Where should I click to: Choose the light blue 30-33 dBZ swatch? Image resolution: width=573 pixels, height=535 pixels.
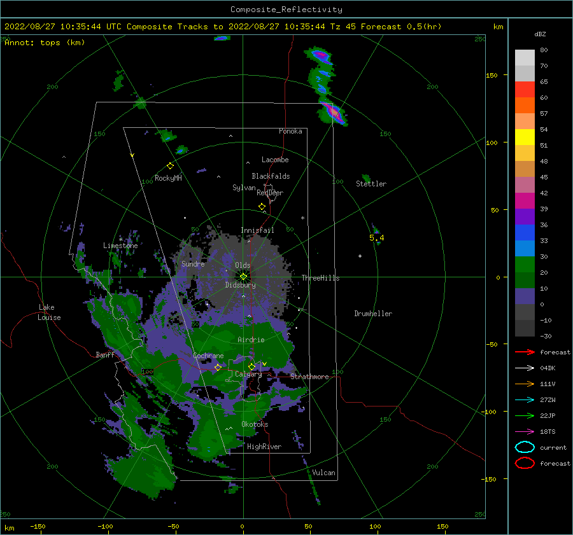coord(525,249)
